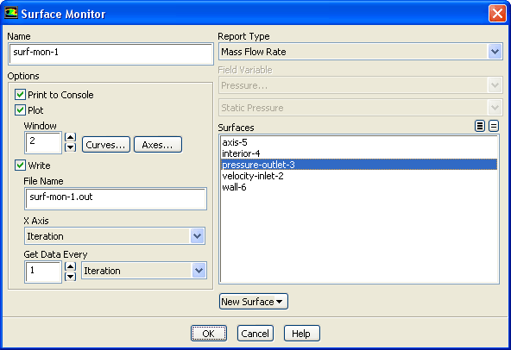Viewport: 511px width, 350px height.
Task: Toggle the Plot checkbox
Action: (20, 110)
